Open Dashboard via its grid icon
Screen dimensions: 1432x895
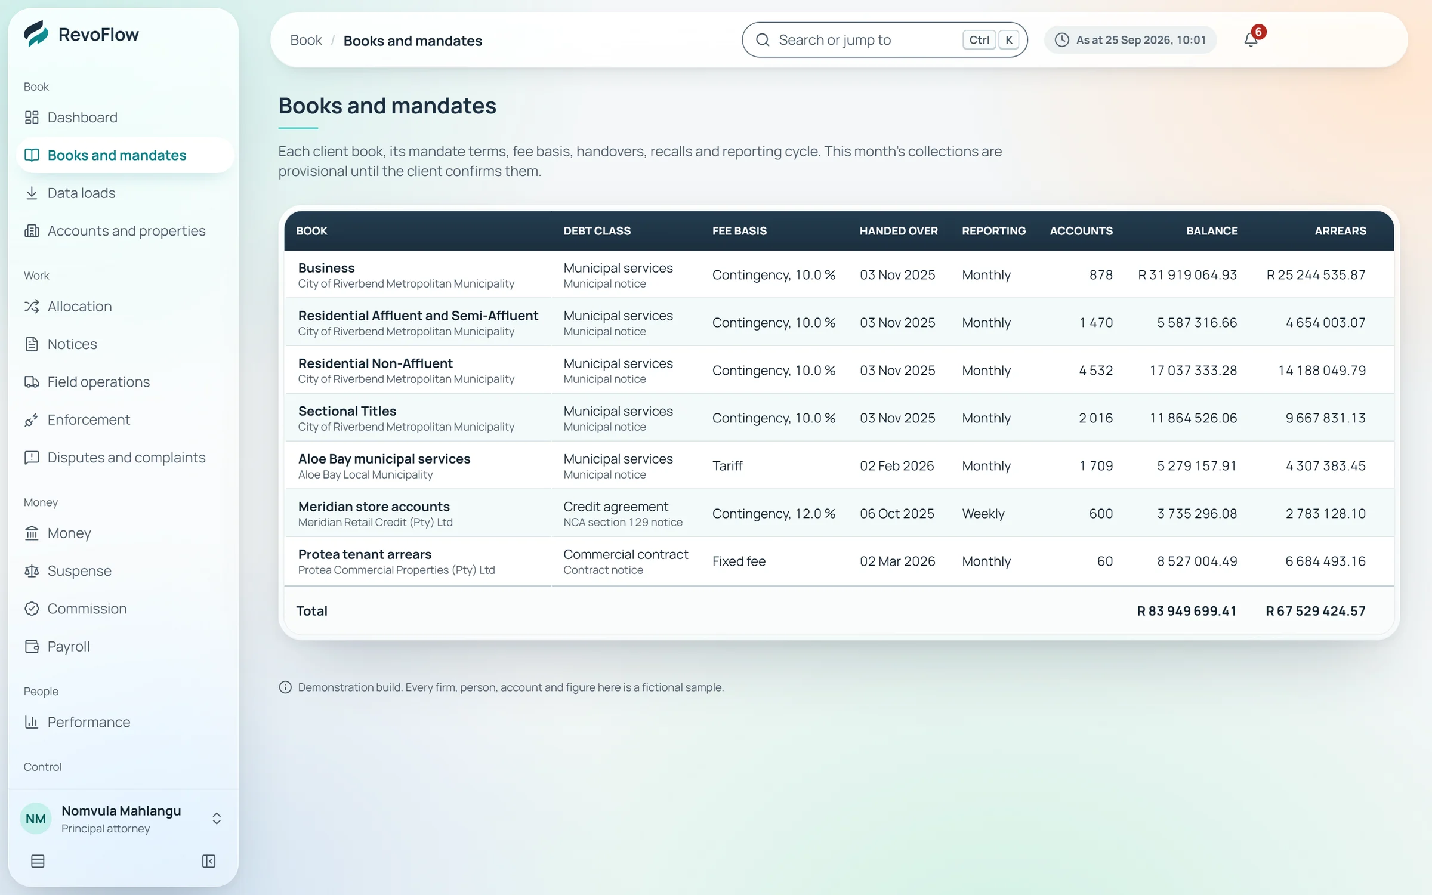pyautogui.click(x=32, y=118)
